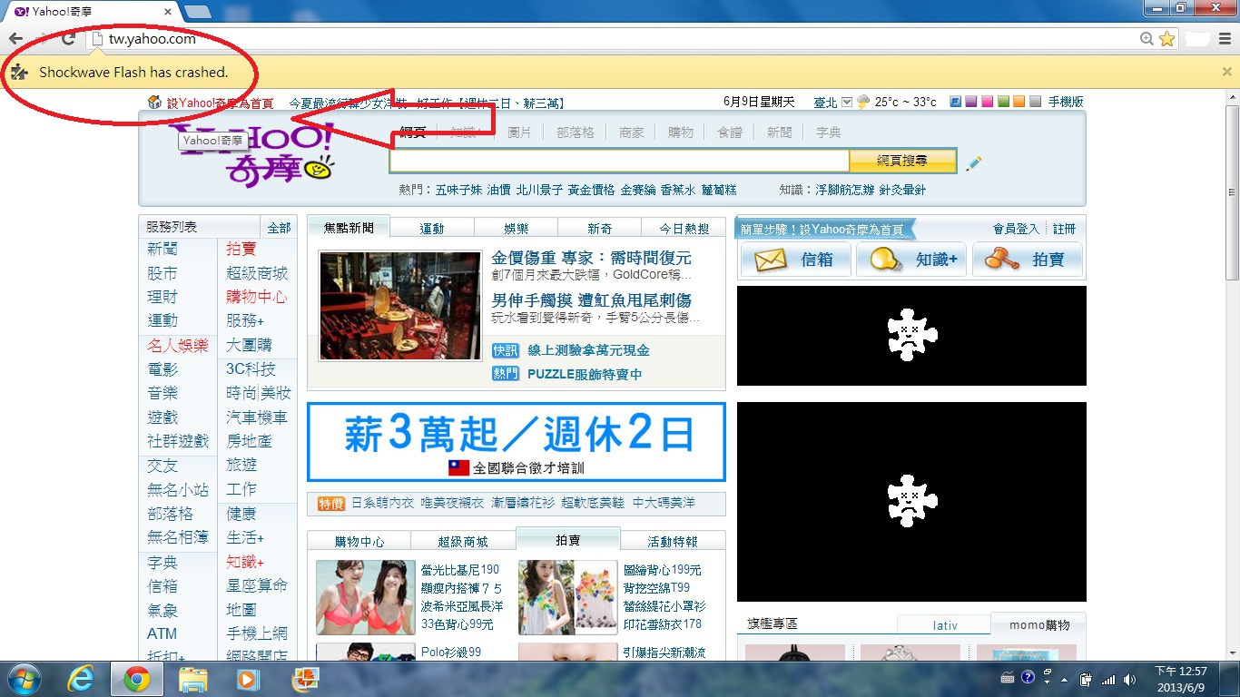Open the 拍賣 auction hammer button
This screenshot has width=1240, height=697.
click(x=1028, y=260)
